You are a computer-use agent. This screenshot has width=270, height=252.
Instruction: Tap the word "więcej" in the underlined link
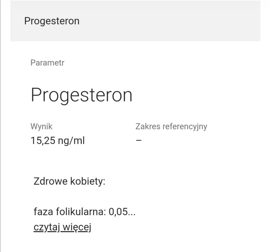tap(76, 227)
